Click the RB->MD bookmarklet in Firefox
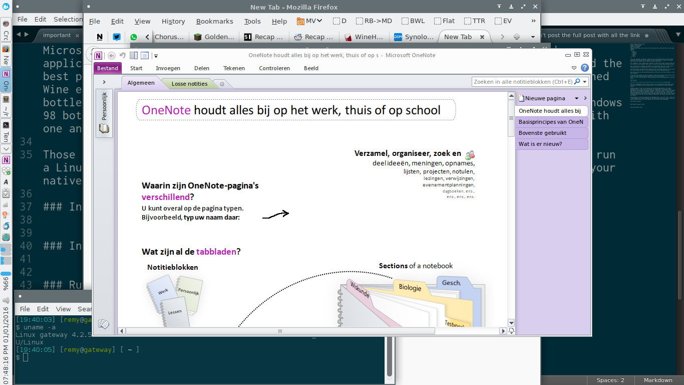Viewport: 684px width, 385px height. click(374, 21)
